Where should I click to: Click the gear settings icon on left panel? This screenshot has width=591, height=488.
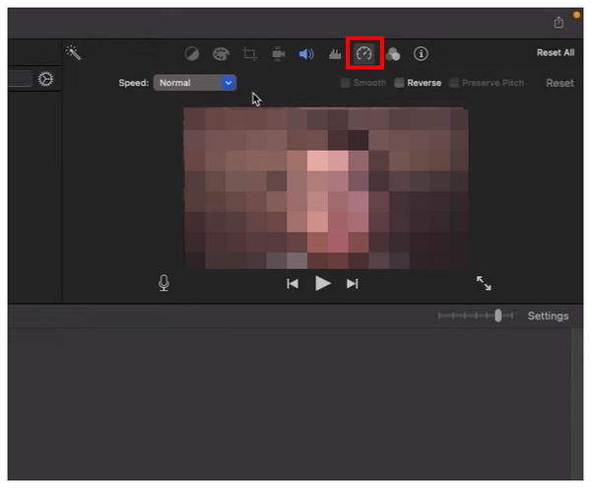(x=45, y=79)
